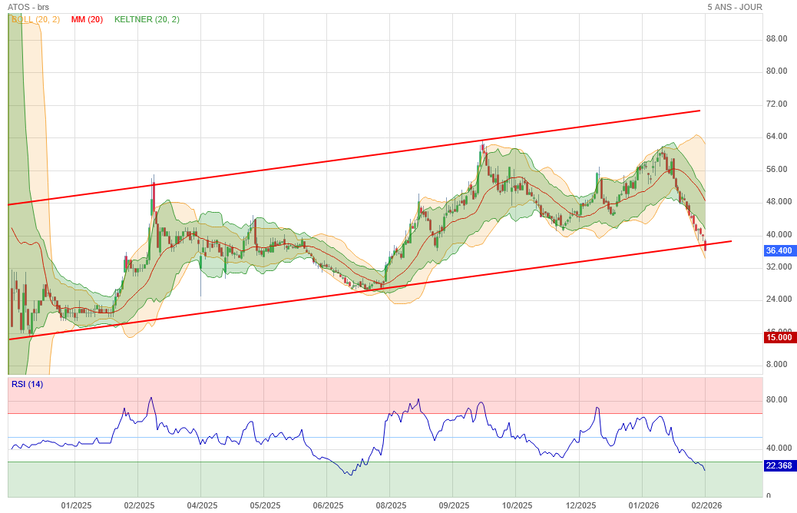The width and height of the screenshot is (797, 513).
Task: Click the 05/2025 date axis label
Action: [x=266, y=506]
